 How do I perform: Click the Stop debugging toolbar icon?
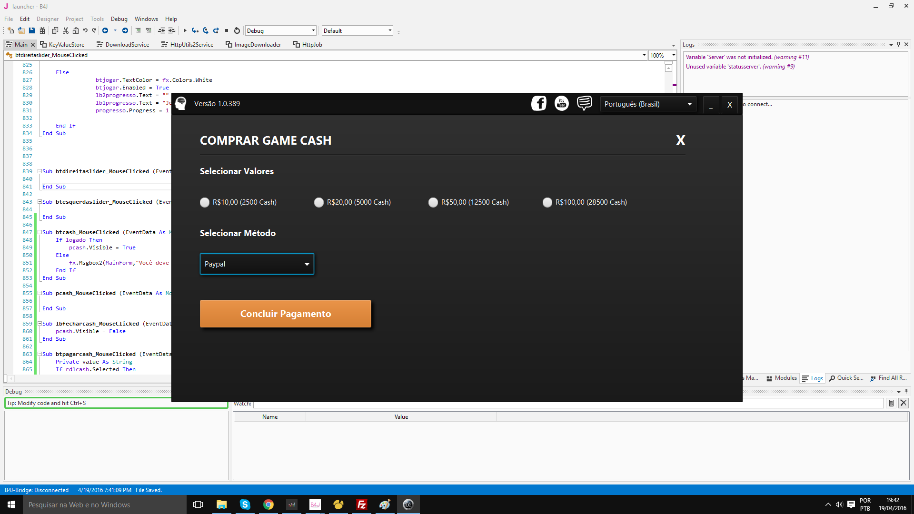tap(227, 30)
